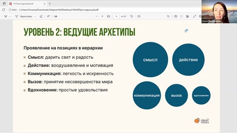Image resolution: width=237 pixels, height=133 pixels.
Task: Open the tab actions menu icon
Action: click(4, 4)
